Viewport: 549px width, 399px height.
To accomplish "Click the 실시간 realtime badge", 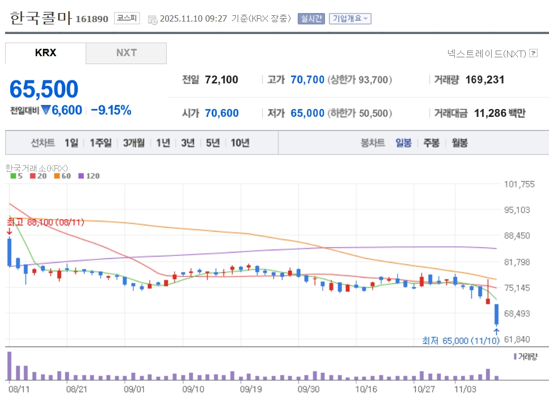I will 311,18.
